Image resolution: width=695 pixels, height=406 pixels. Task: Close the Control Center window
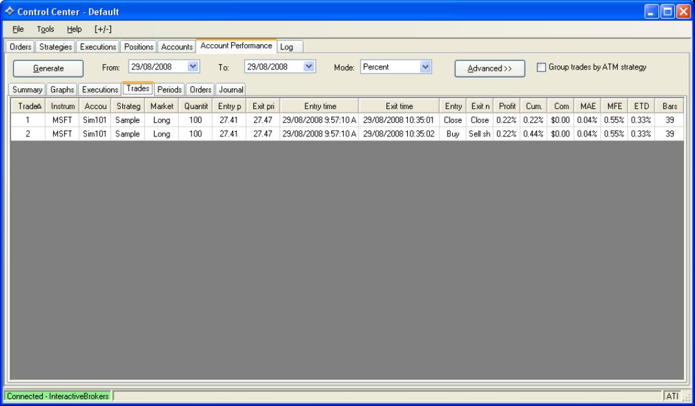[x=684, y=12]
